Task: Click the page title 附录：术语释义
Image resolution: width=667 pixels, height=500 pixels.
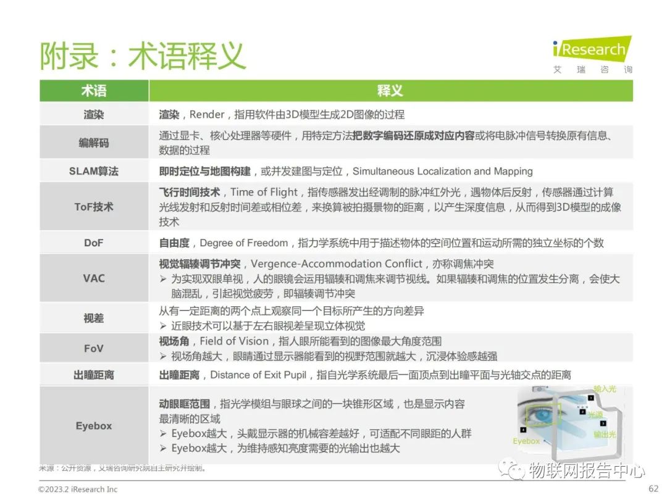Action: tap(143, 55)
